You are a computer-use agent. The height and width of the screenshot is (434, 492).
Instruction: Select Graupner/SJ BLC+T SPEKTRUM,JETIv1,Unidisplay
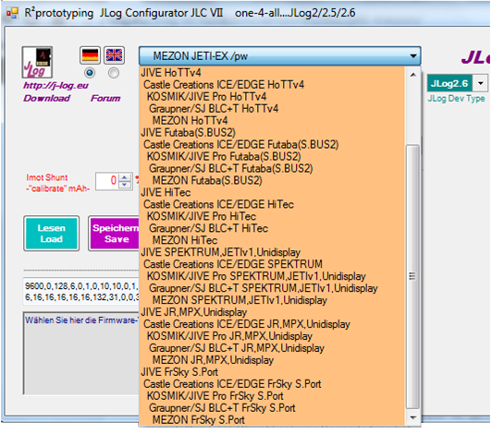point(272,288)
